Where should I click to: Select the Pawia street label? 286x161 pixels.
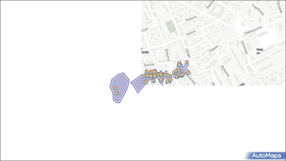(x=214, y=49)
